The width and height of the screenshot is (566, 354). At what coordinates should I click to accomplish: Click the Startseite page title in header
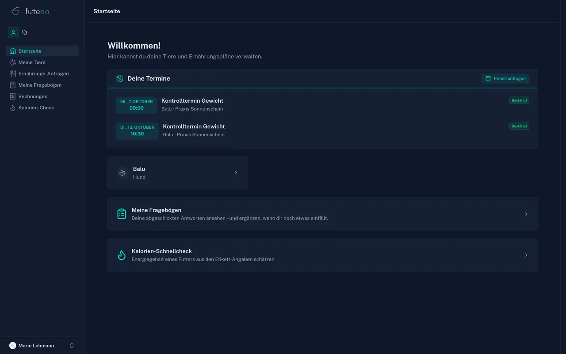tap(107, 11)
